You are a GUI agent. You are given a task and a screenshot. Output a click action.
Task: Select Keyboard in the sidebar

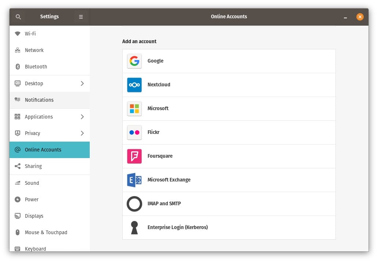pos(50,246)
